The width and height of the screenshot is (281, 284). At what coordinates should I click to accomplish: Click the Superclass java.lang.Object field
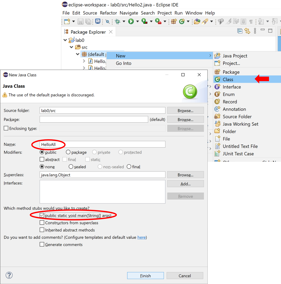(x=102, y=175)
